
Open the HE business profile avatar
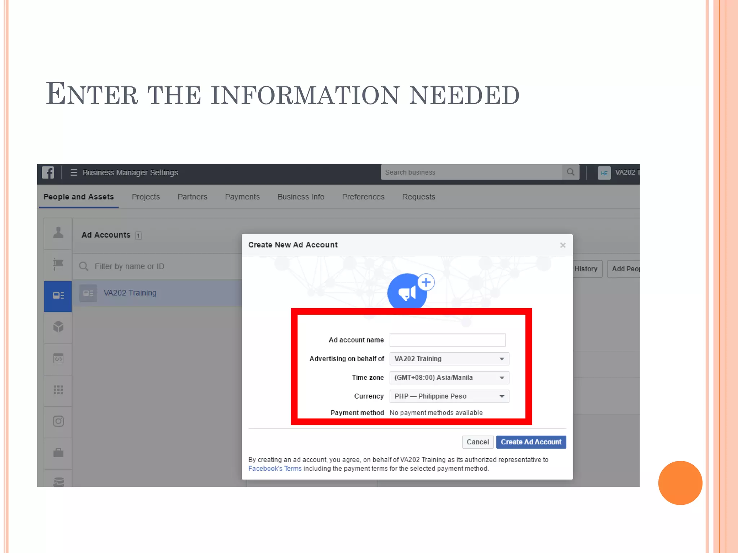(604, 173)
